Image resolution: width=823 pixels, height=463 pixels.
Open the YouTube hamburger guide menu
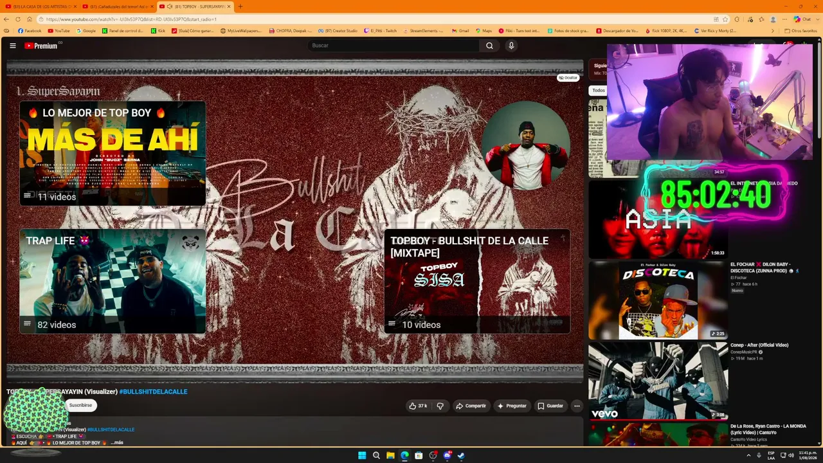(13, 46)
